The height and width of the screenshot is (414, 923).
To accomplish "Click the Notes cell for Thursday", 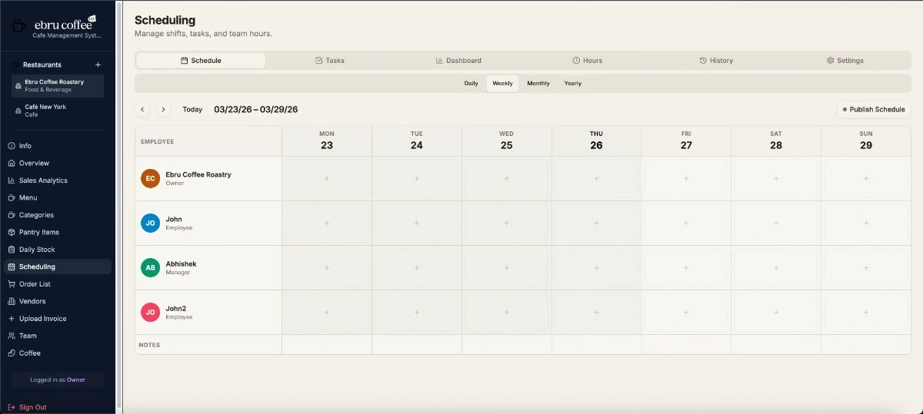I will point(596,345).
